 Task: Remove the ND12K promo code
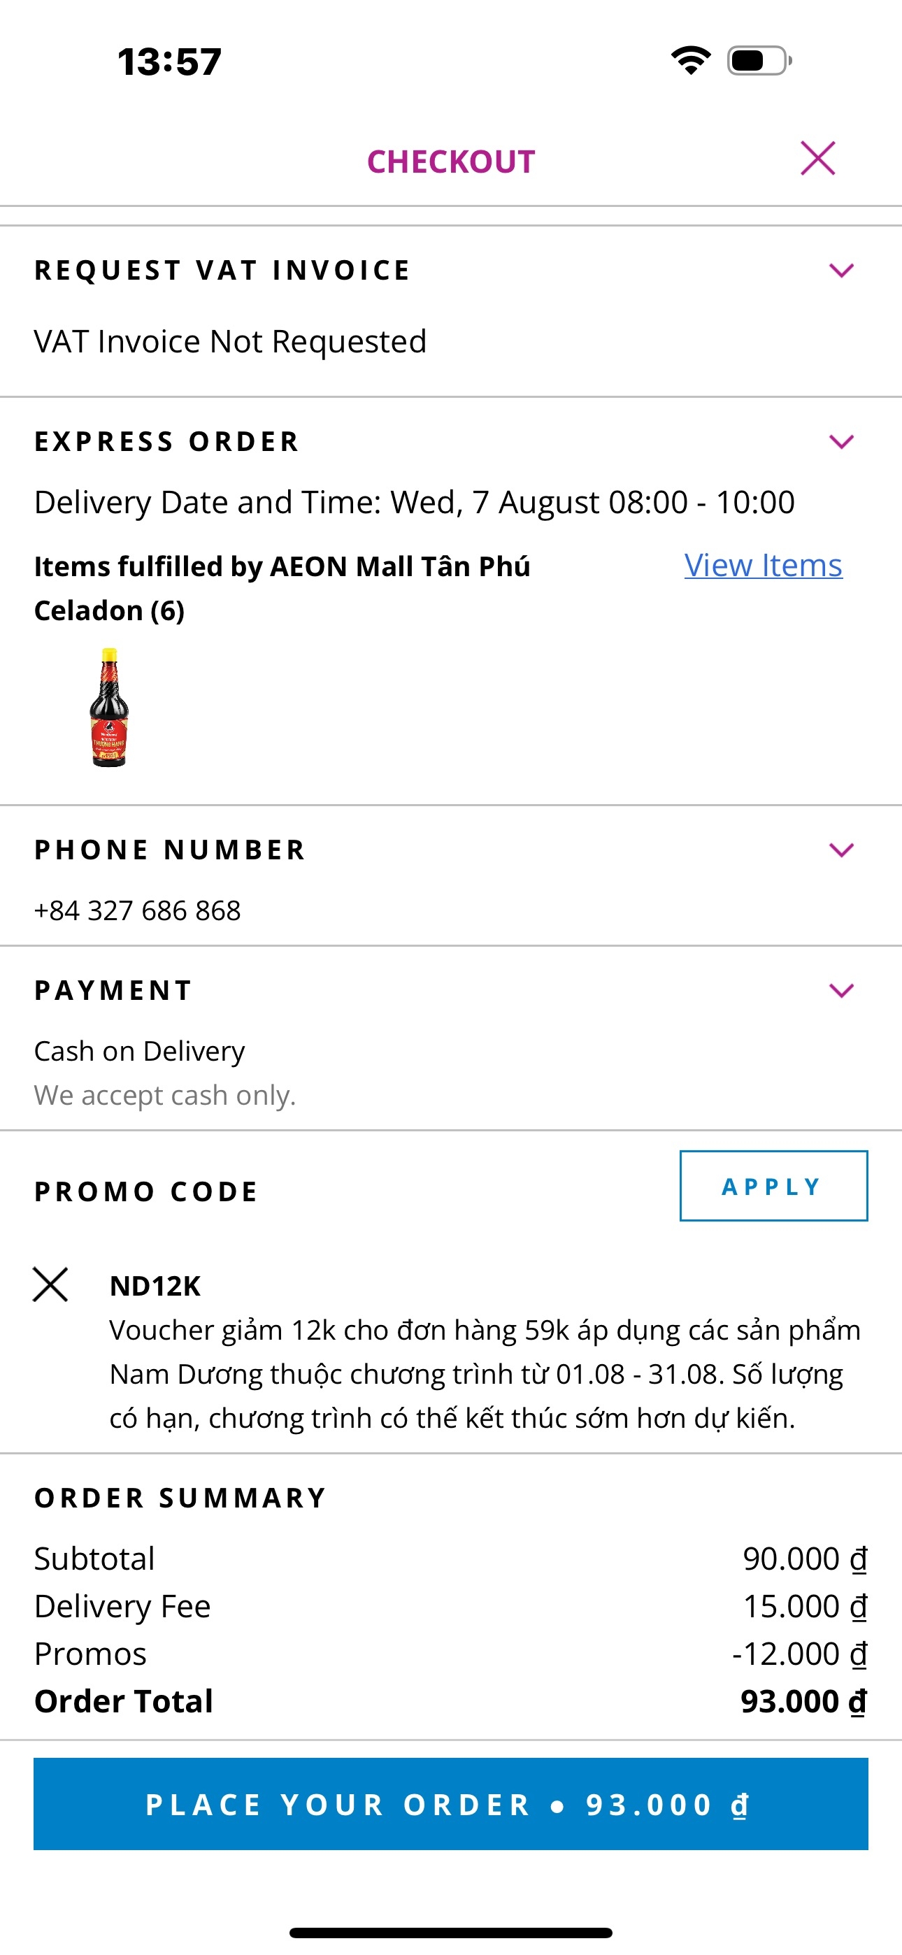tap(50, 1285)
